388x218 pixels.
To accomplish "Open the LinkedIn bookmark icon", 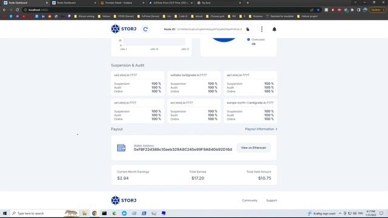I will pos(43,16).
